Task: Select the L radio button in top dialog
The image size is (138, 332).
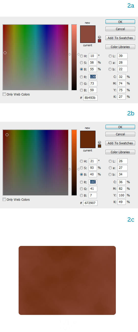Action: click(110, 56)
